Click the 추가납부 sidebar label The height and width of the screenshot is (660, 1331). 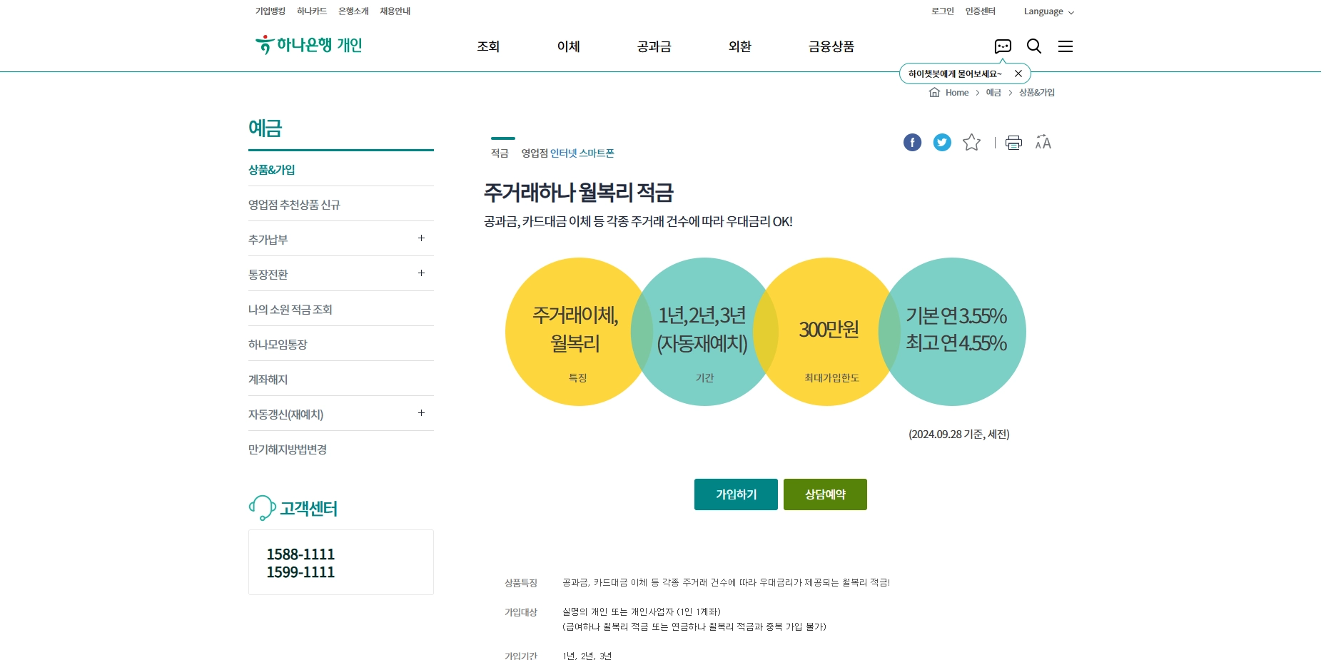pos(268,240)
